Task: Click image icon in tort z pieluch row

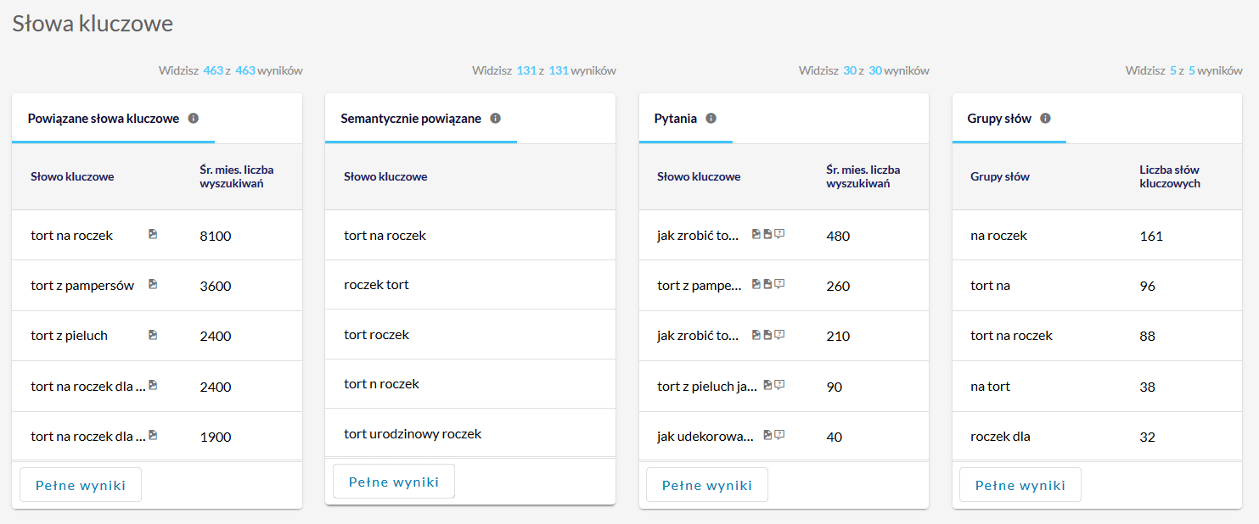Action: [x=153, y=335]
